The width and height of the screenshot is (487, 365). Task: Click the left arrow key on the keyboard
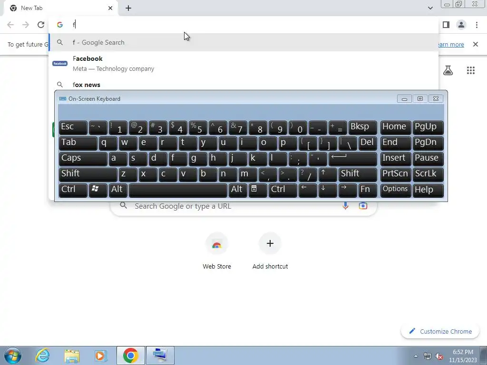[308, 190]
